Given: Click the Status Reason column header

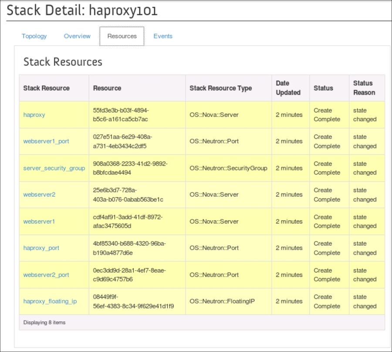Looking at the screenshot, I should (364, 88).
